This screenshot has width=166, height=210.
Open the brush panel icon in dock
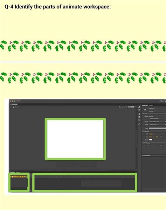(x=139, y=124)
